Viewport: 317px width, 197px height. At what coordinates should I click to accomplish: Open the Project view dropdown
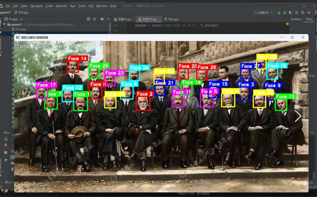(13, 19)
